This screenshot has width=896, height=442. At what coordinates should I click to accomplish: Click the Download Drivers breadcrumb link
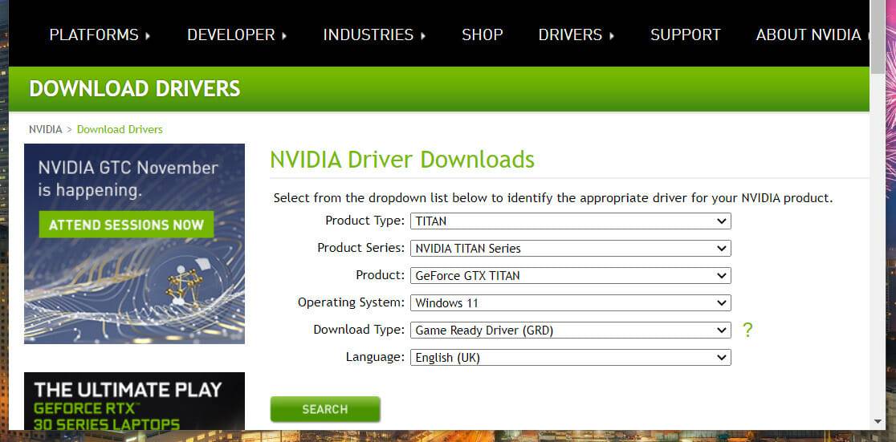point(120,129)
